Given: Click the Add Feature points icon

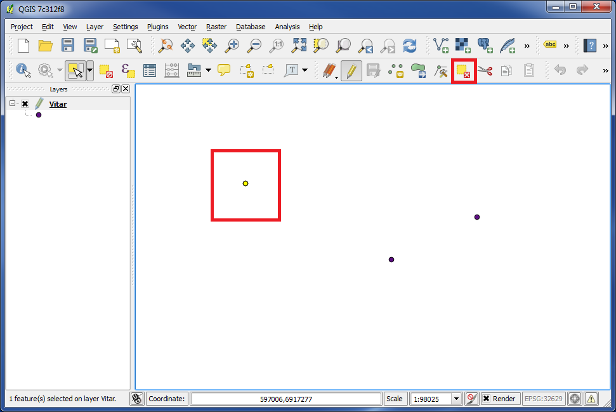Looking at the screenshot, I should click(396, 70).
